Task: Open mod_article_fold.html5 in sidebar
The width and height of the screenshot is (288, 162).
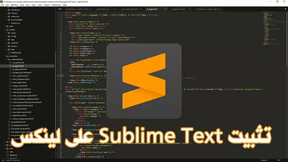Action: (x=21, y=89)
